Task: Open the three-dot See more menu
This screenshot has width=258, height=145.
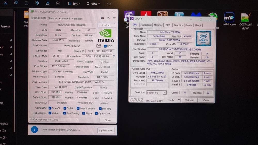Action: (x=109, y=4)
